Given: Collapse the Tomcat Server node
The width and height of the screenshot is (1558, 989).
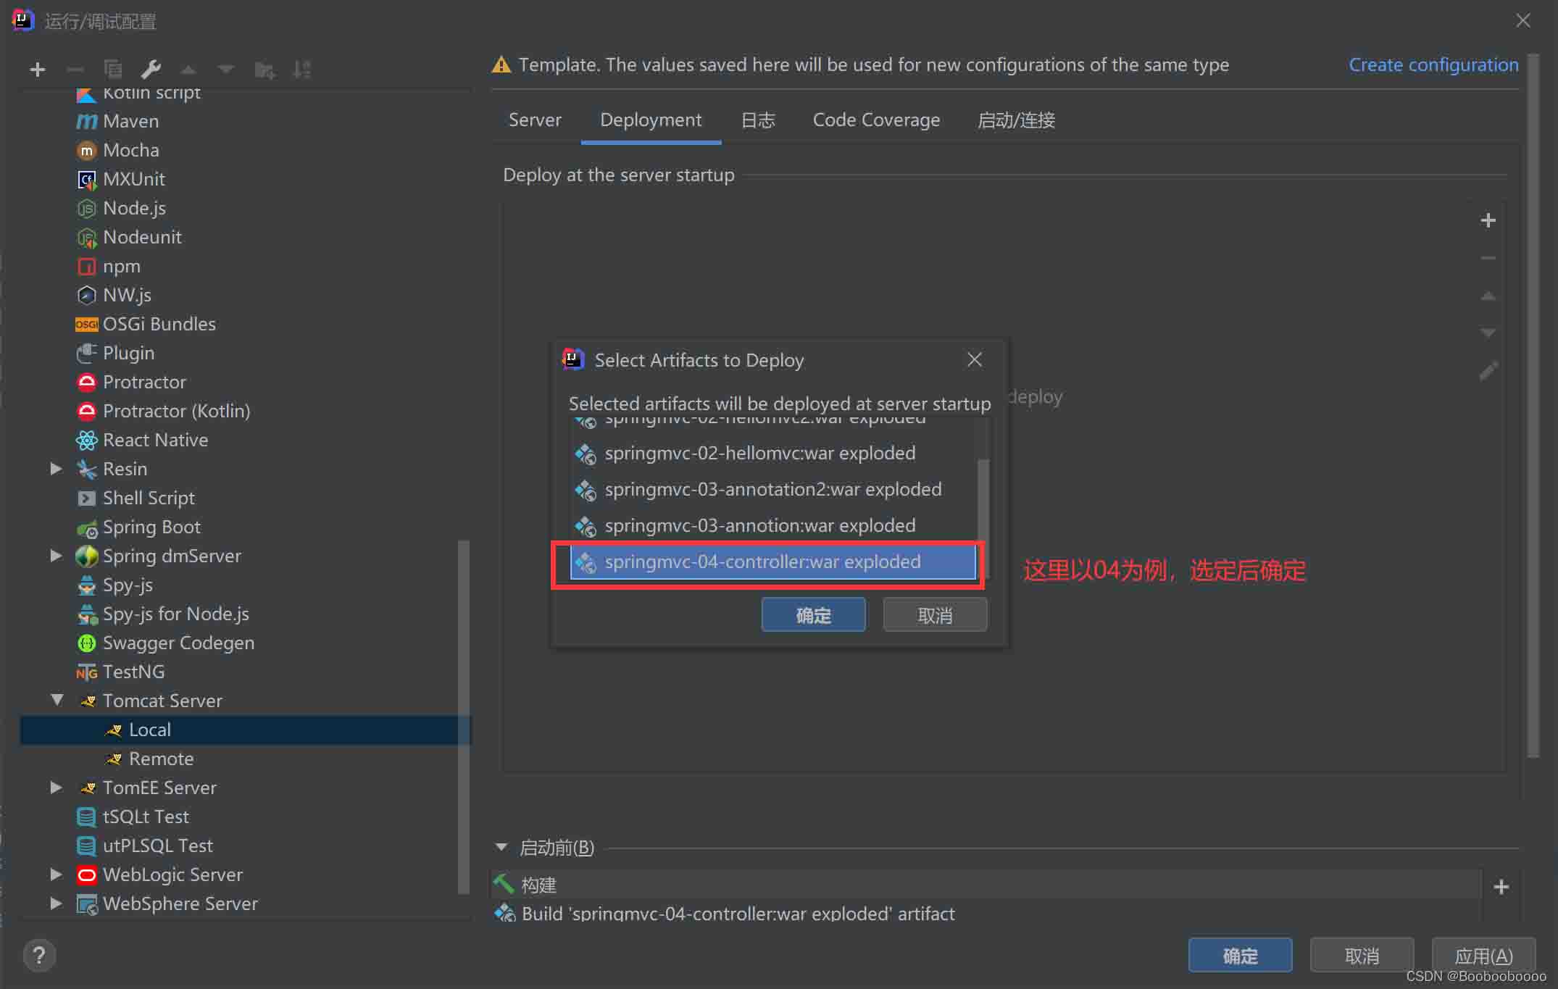Looking at the screenshot, I should coord(57,700).
